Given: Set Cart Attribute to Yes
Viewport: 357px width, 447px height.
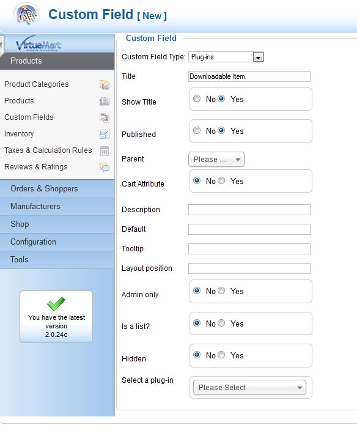Looking at the screenshot, I should pyautogui.click(x=221, y=180).
